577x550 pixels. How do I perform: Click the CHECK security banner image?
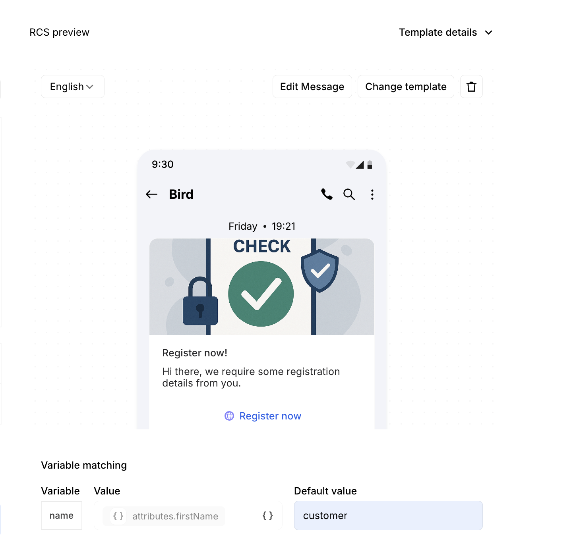(262, 287)
